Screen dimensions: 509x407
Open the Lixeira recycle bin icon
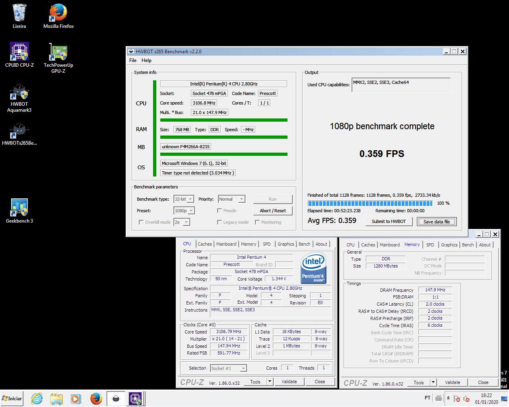click(x=19, y=16)
